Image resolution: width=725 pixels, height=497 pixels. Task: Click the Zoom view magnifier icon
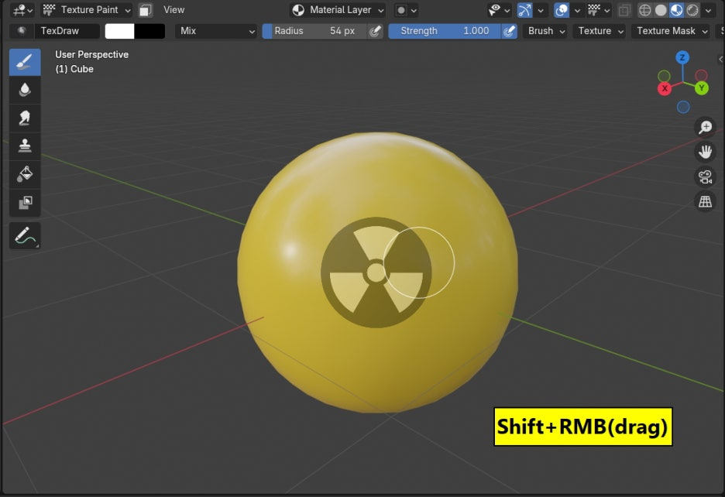point(705,127)
